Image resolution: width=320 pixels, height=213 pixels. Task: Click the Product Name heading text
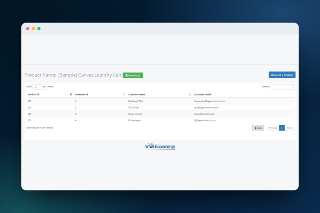coord(73,75)
